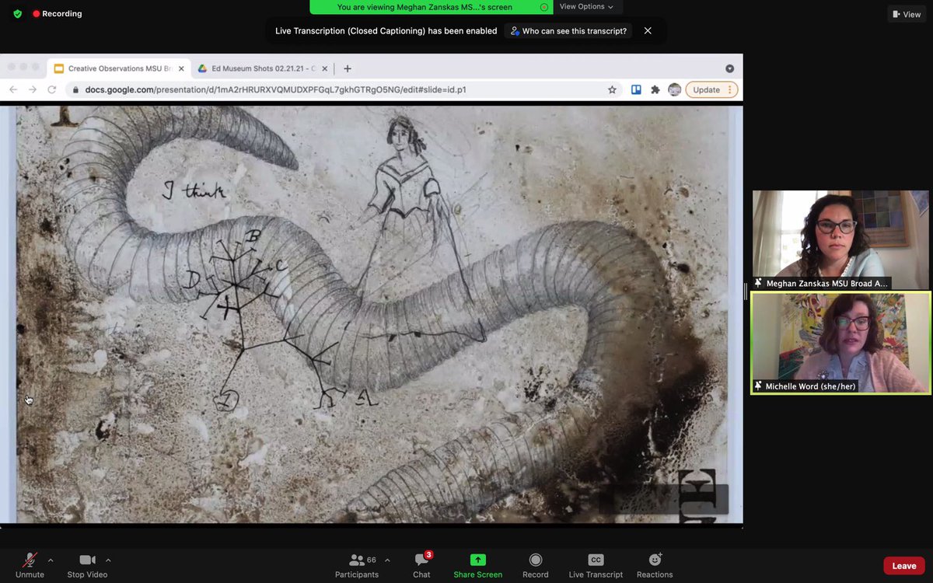Viewport: 933px width, 583px height.
Task: Bookmark page with star icon
Action: tap(612, 89)
